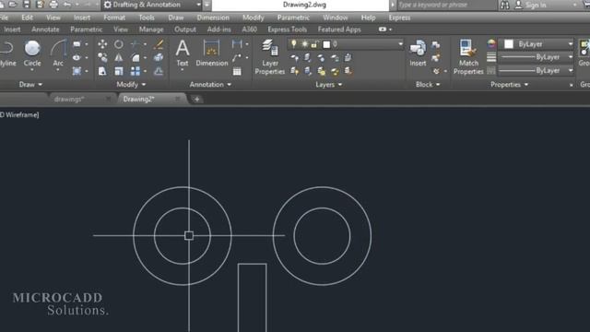Open the lineweight ByLayer dropdown
The image size is (590, 332).
click(537, 57)
